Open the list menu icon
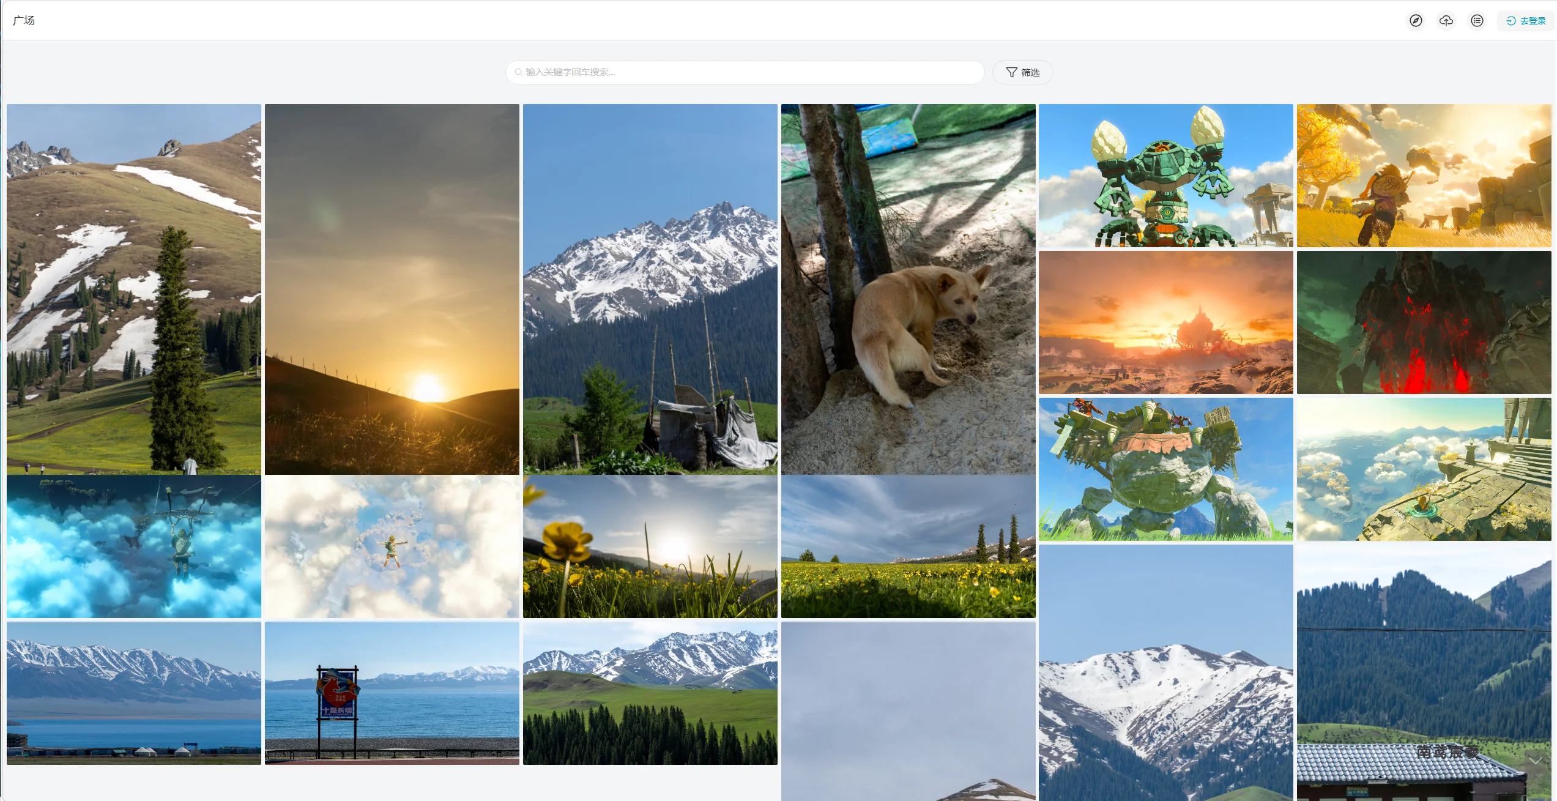Screen dimensions: 1557x801 pos(1477,21)
